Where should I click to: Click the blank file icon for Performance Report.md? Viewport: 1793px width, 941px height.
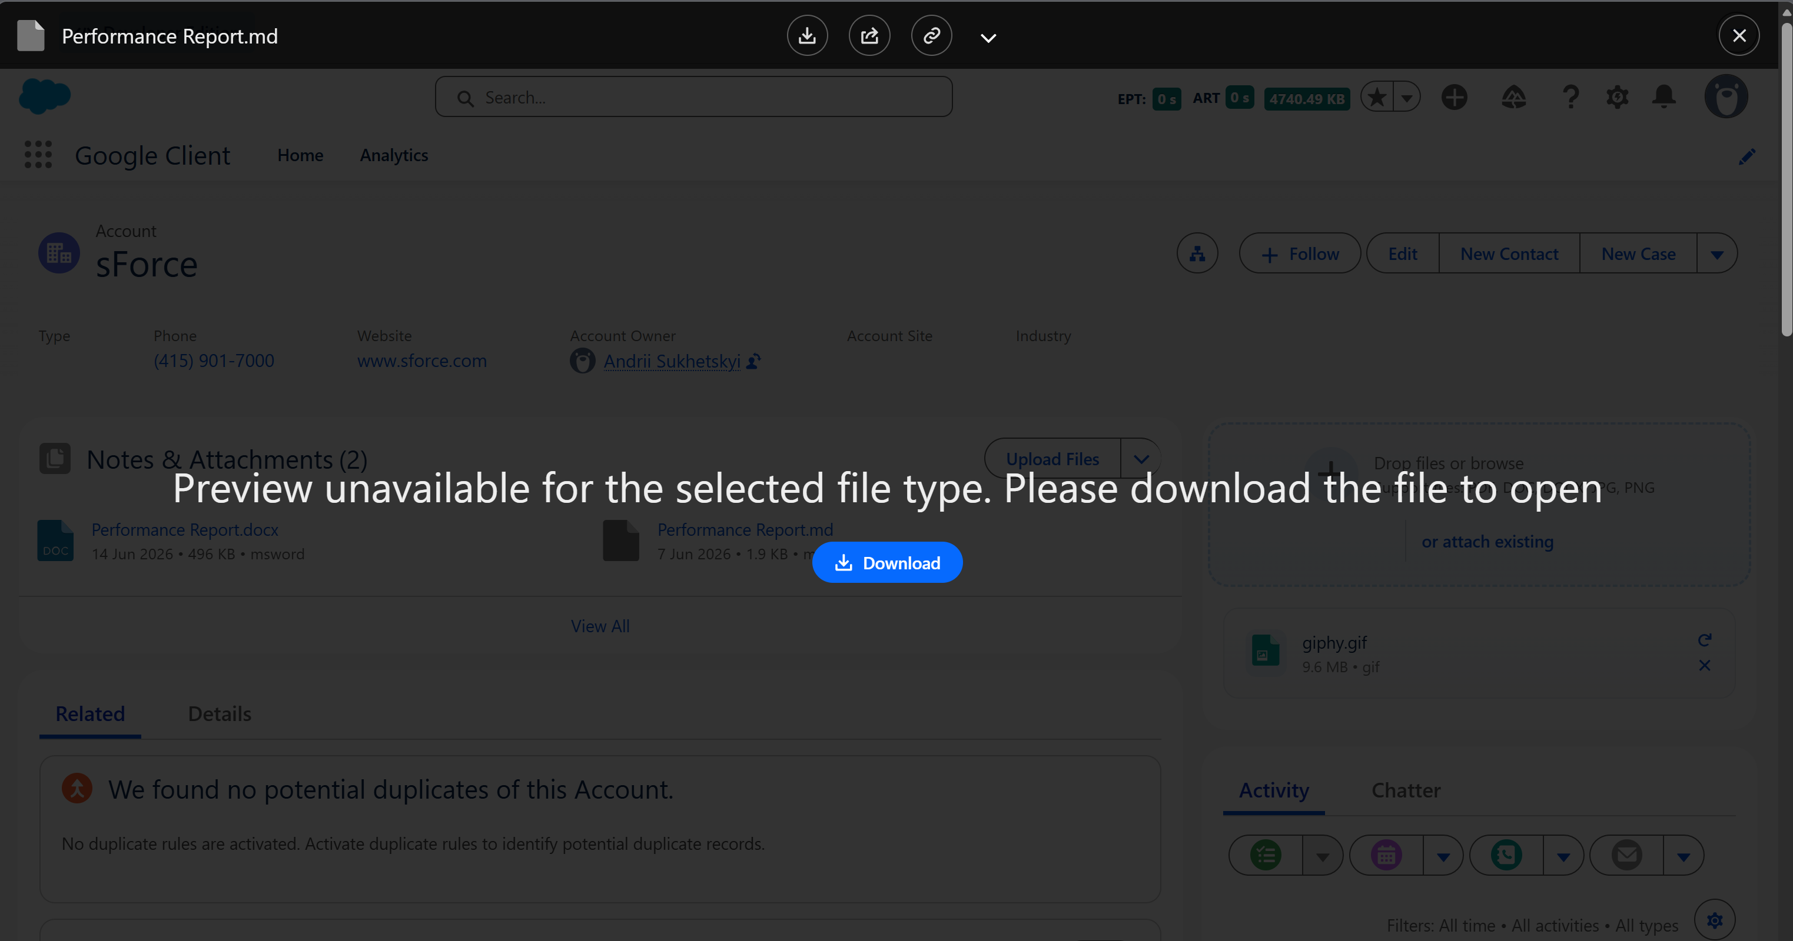(x=621, y=540)
